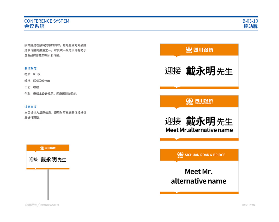The width and height of the screenshot is (279, 222).
Task: Click the SRBG logo emblem on the middle sign
Action: (x=189, y=101)
